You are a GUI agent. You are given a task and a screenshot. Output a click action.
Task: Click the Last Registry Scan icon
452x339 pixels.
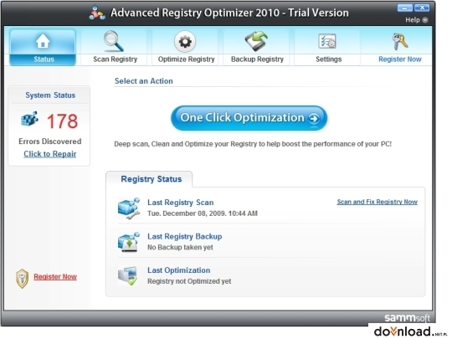(129, 208)
